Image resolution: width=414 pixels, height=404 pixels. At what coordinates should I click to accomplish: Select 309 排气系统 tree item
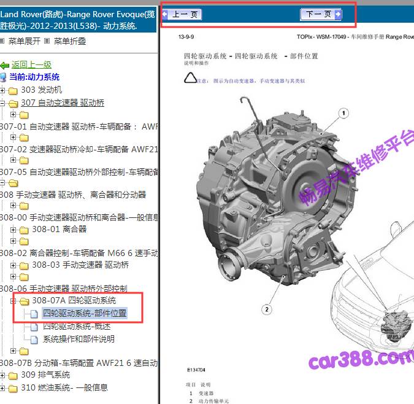[x=45, y=375]
